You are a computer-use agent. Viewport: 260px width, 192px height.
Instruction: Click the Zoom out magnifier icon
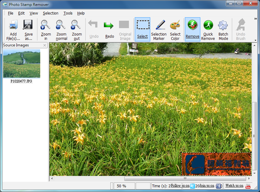coord(76,25)
